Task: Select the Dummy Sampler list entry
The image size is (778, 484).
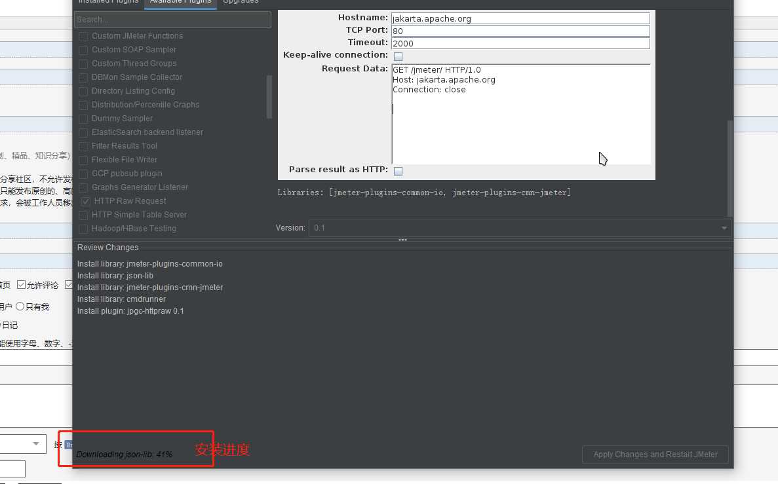Action: coord(122,119)
